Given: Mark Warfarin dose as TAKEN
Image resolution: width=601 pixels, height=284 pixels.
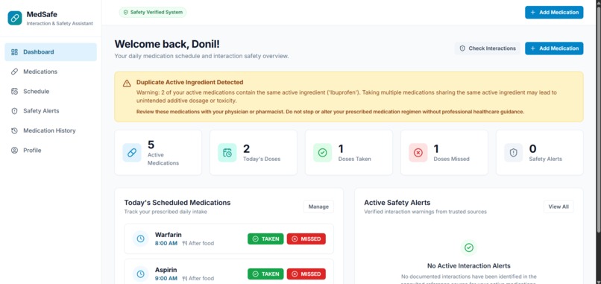Looking at the screenshot, I should point(265,239).
